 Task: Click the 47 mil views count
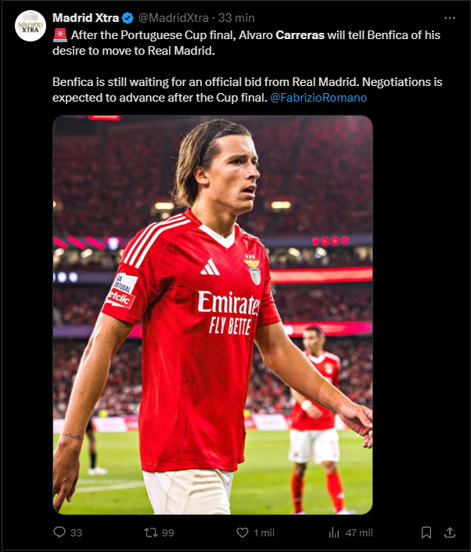pyautogui.click(x=359, y=533)
